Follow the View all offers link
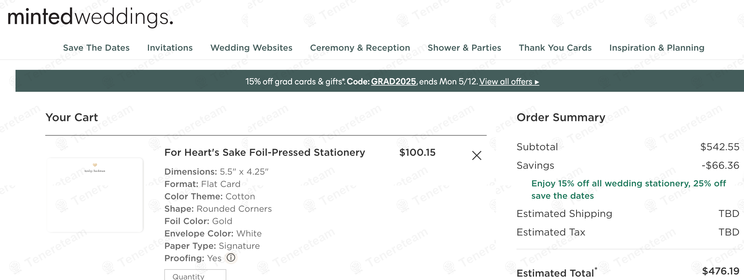 [x=509, y=82]
